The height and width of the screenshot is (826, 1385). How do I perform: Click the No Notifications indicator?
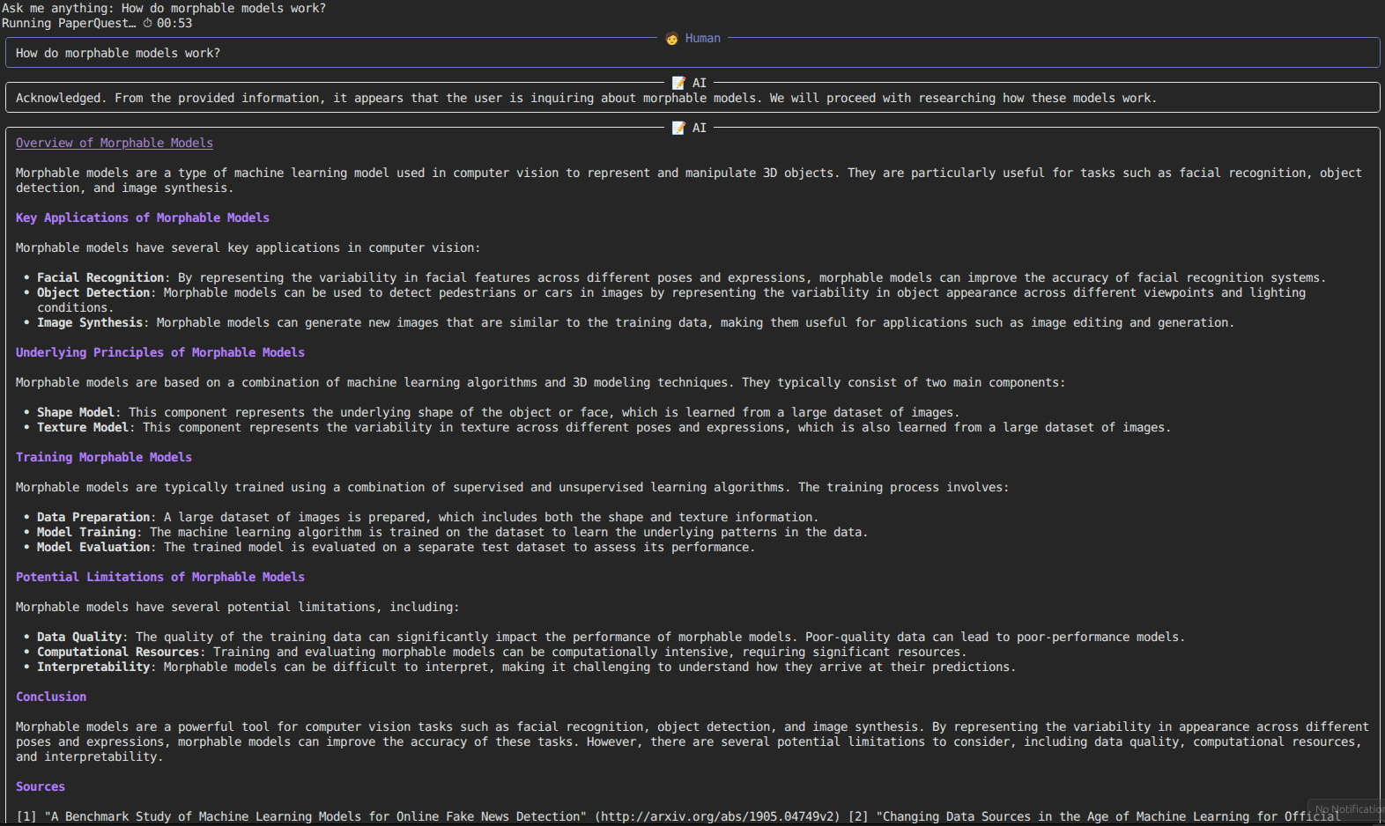(1348, 809)
